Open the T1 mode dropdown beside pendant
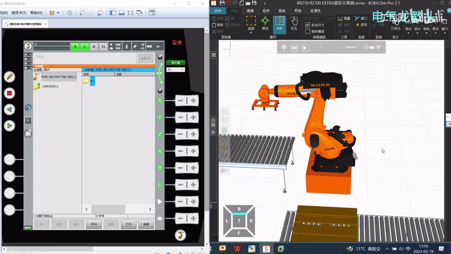 coord(175,70)
